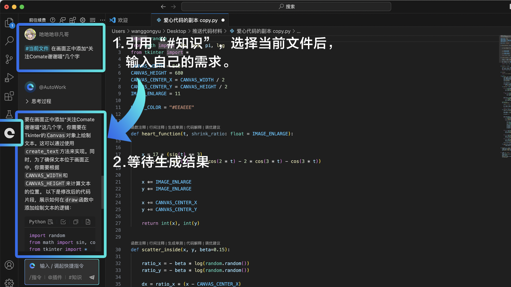Open Source Control view in activity bar
Viewport: 511px width, 287px height.
point(9,59)
